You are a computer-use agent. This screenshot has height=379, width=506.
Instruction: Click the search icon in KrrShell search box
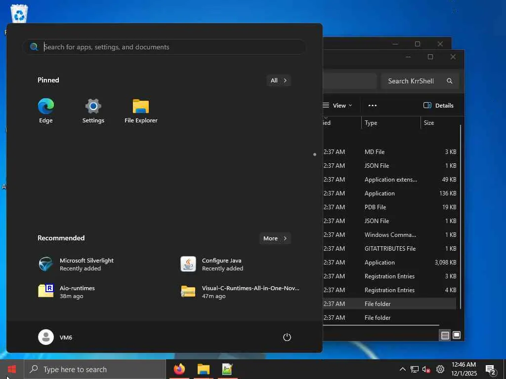(450, 81)
